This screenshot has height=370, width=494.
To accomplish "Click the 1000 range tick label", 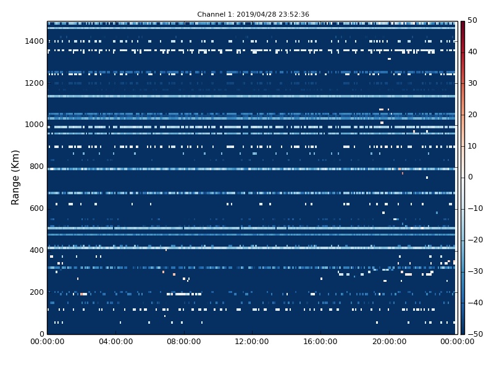I will click(35, 125).
